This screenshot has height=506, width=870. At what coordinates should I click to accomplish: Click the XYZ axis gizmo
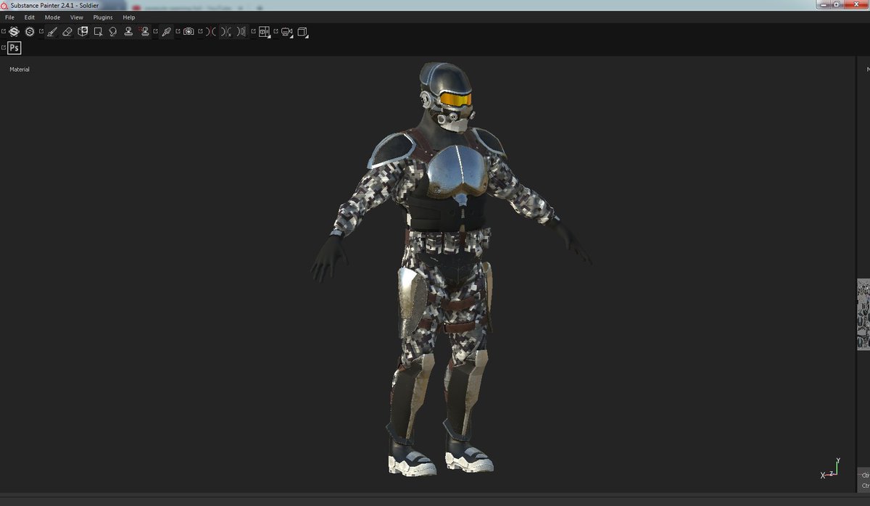pos(830,468)
